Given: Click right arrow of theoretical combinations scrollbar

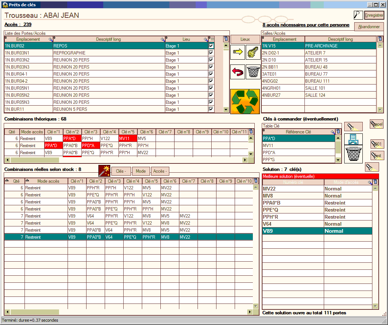Looking at the screenshot, I should tap(245, 160).
